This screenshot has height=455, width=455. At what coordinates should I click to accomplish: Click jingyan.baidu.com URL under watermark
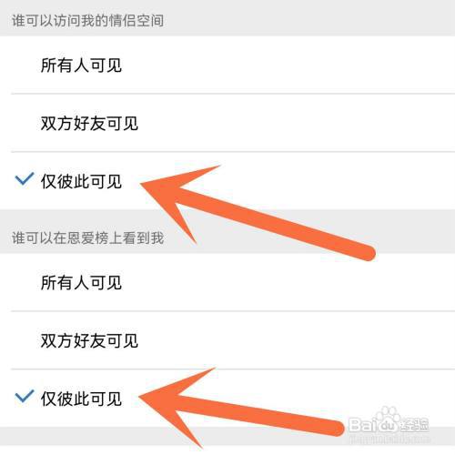[x=389, y=439]
